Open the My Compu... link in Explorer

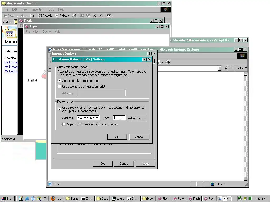tap(11, 71)
